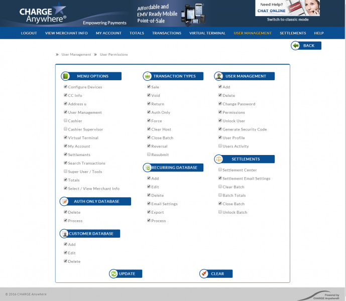This screenshot has height=301, width=346.
Task: Click the Recurring Database header
Action: pyautogui.click(x=173, y=168)
